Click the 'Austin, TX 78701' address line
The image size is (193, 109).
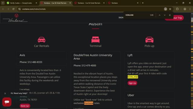[28, 100]
